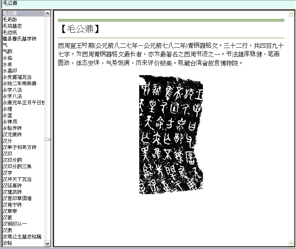
Task: Select 永禅师 in the list
Action: [x=10, y=122]
